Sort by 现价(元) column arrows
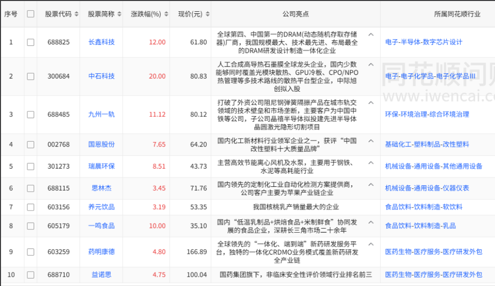 pyautogui.click(x=208, y=14)
